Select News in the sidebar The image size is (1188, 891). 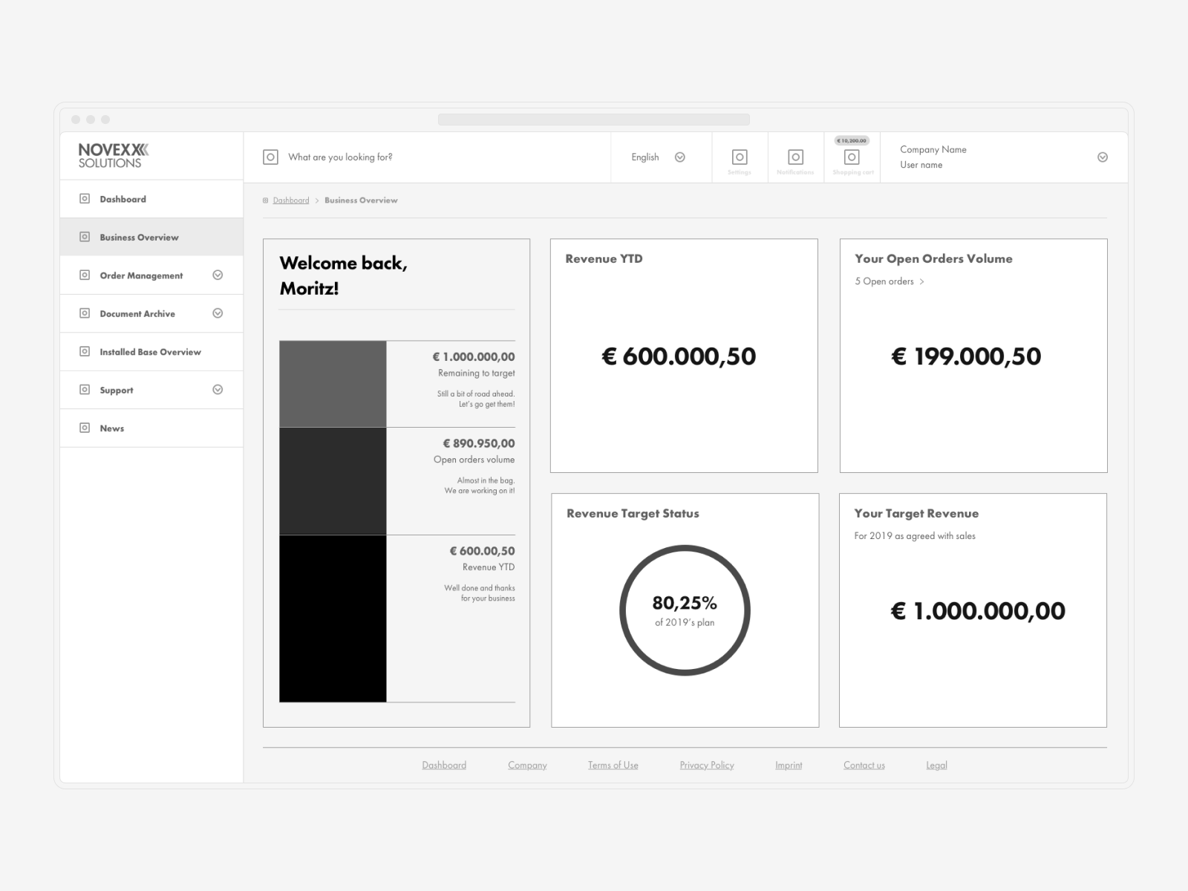pos(151,428)
